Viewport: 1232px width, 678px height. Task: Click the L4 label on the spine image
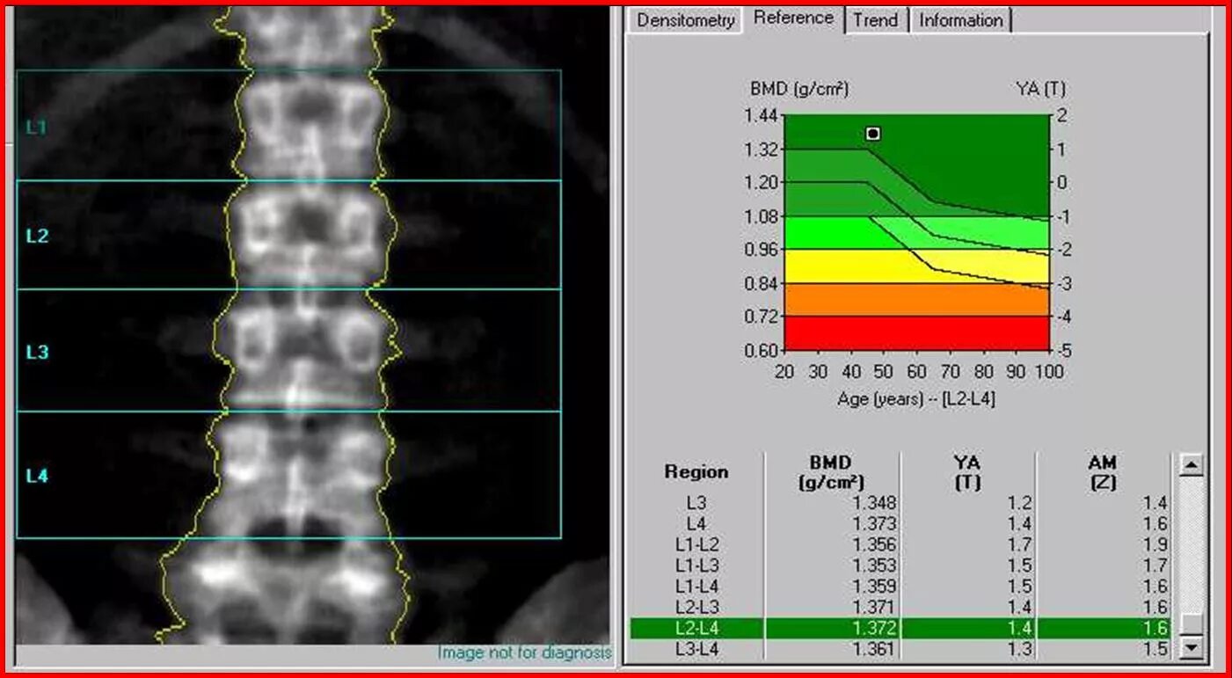point(37,477)
